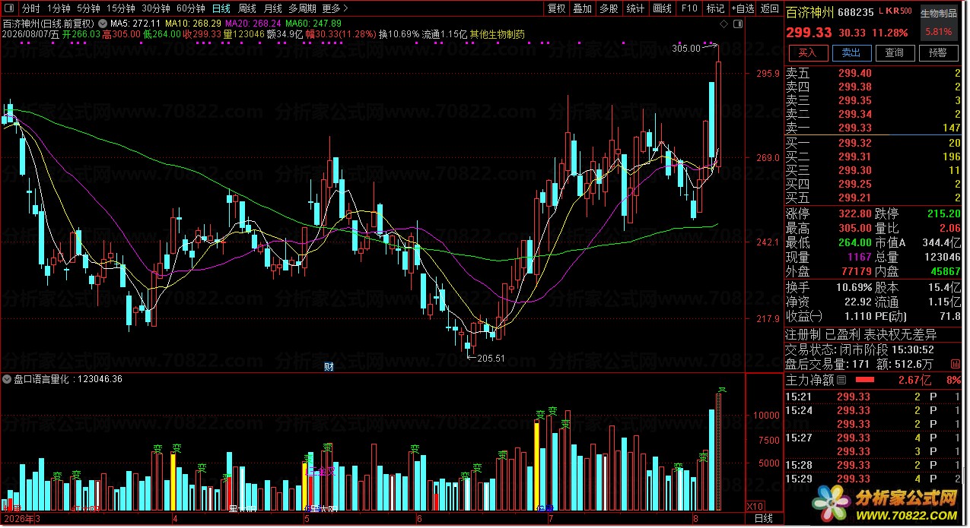970x528 pixels.
Task: Click the 返回 back button
Action: 770,8
